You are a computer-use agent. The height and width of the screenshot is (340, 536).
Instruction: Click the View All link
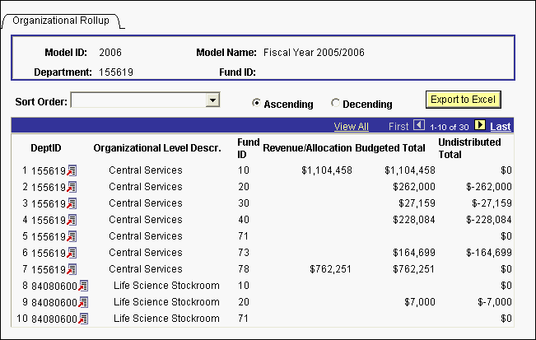[351, 127]
